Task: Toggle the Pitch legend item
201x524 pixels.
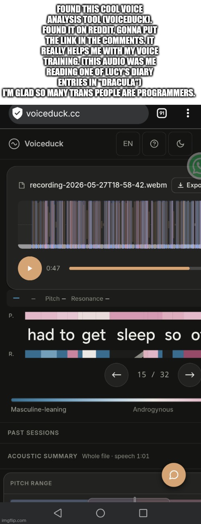Action: (55, 299)
